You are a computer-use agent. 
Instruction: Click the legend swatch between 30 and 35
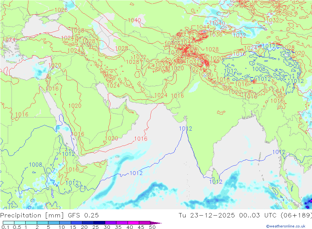(110, 223)
